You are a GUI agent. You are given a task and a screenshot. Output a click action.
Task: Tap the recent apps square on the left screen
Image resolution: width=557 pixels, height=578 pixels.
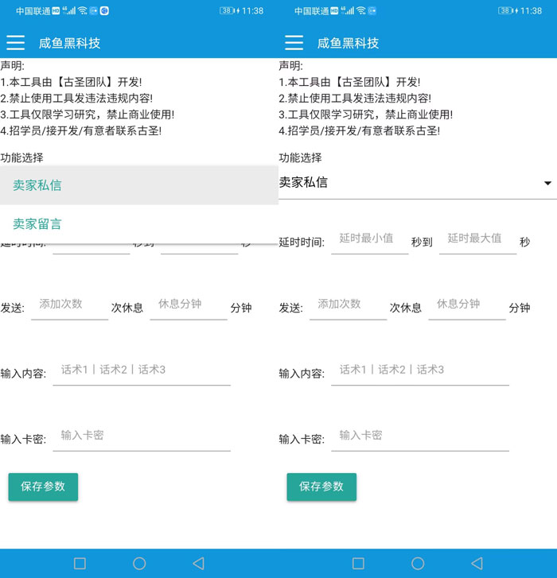point(80,563)
